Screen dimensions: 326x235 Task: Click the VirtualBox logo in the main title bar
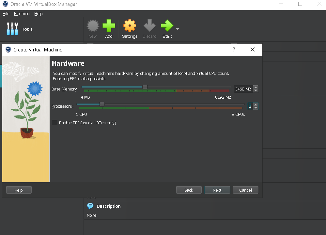5,4
